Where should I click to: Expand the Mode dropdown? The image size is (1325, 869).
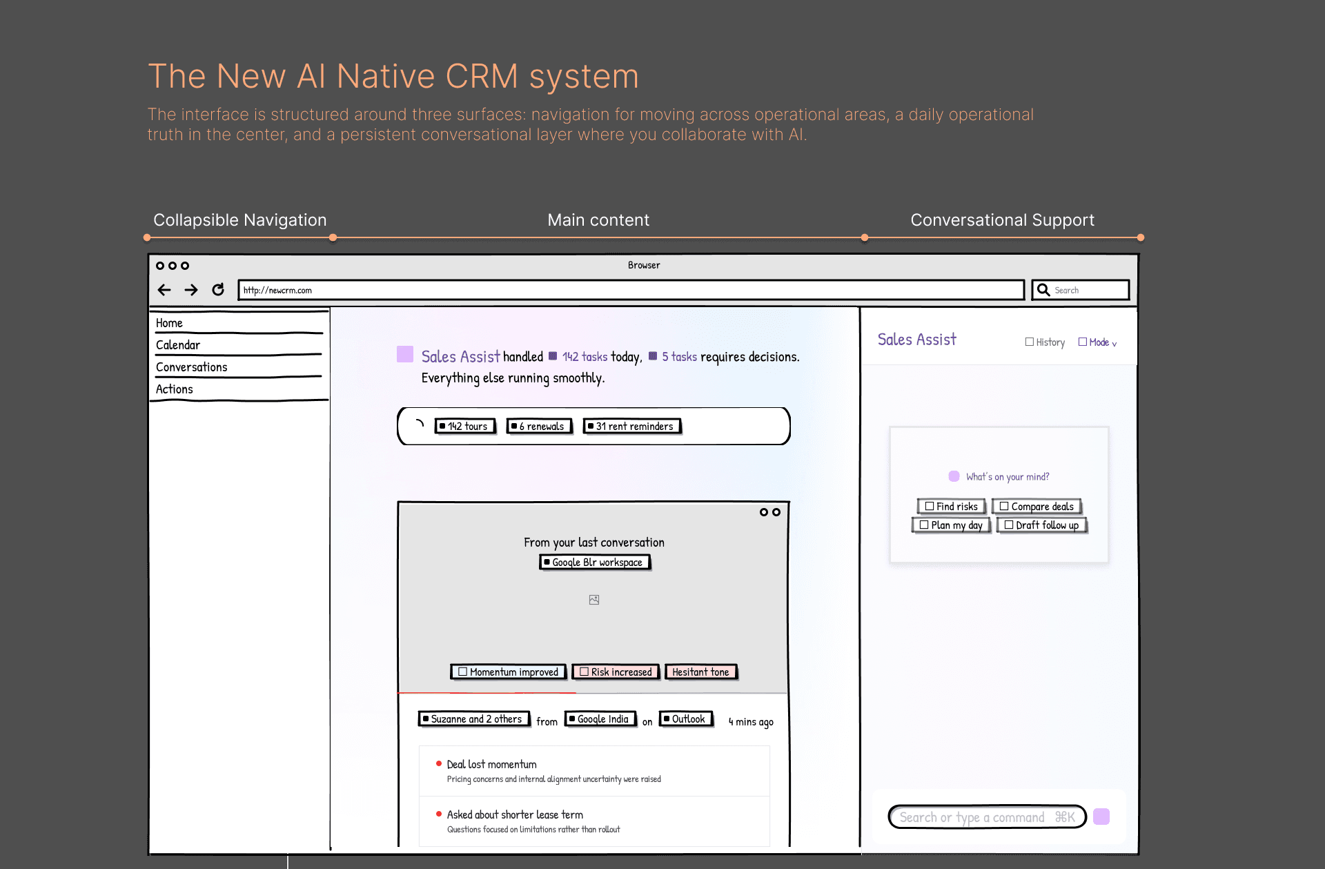point(1098,342)
